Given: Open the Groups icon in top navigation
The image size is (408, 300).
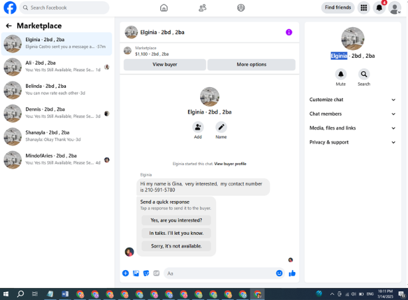Looking at the screenshot, I should (241, 8).
